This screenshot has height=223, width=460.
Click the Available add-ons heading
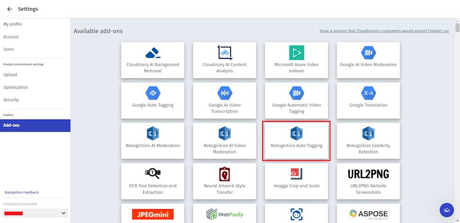[98, 31]
